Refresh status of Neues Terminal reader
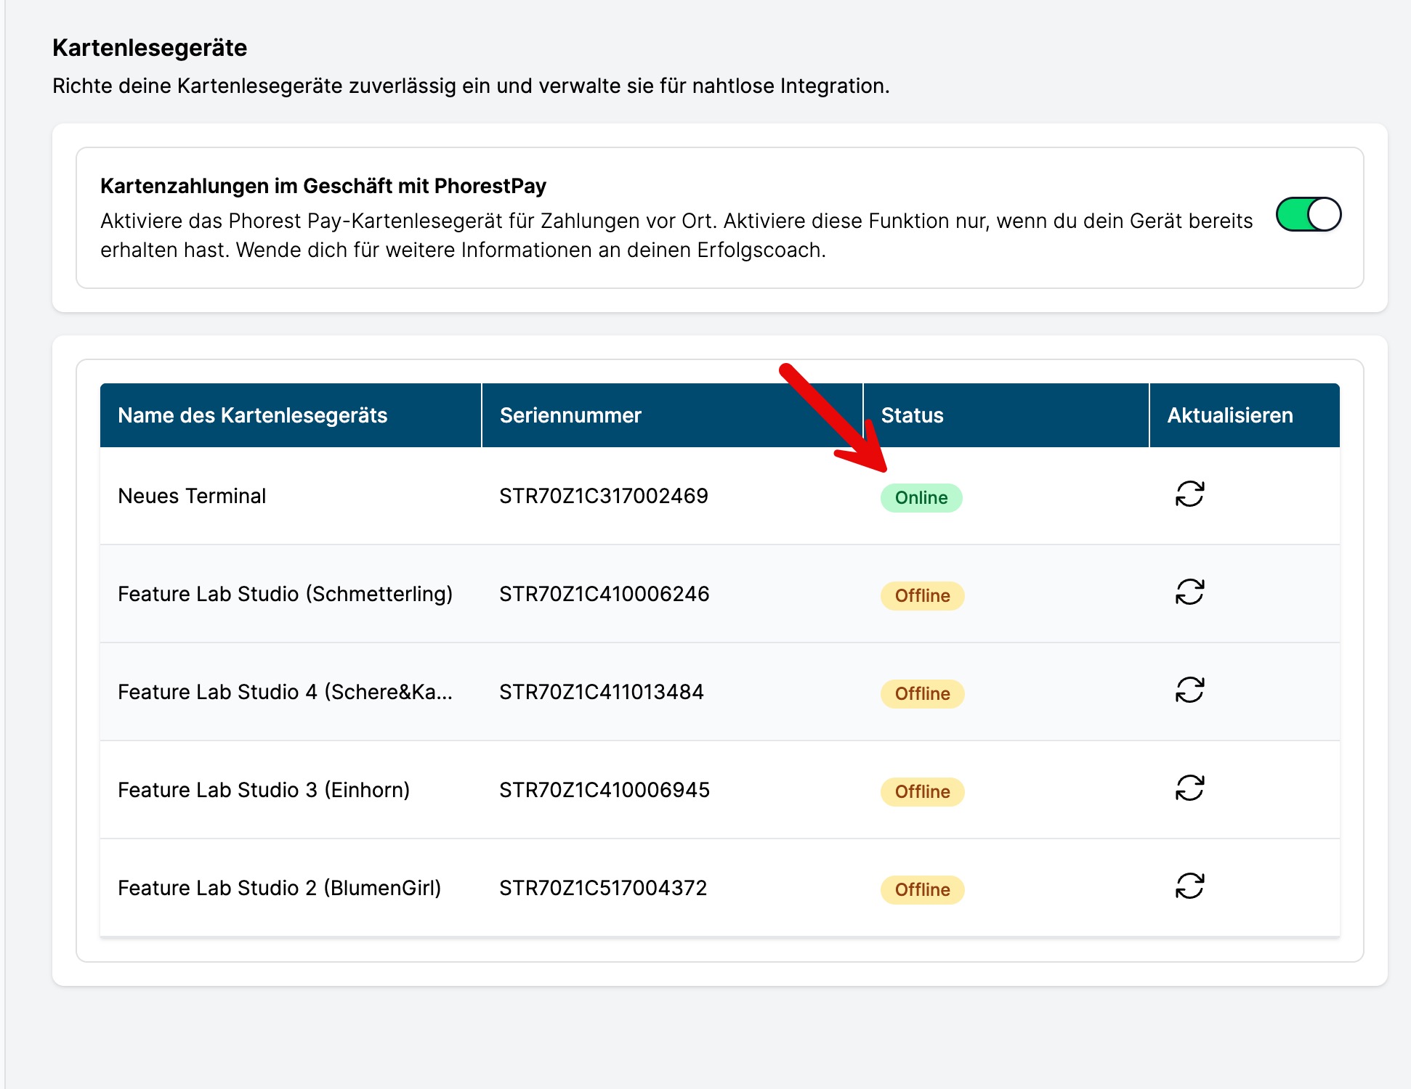The height and width of the screenshot is (1089, 1411). coord(1189,494)
